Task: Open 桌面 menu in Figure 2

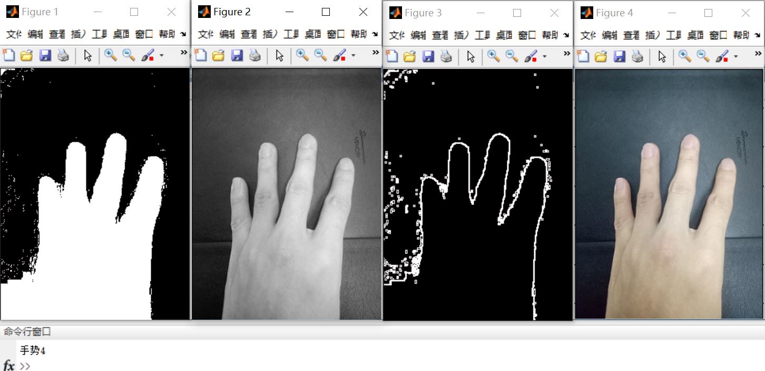Action: click(x=313, y=34)
